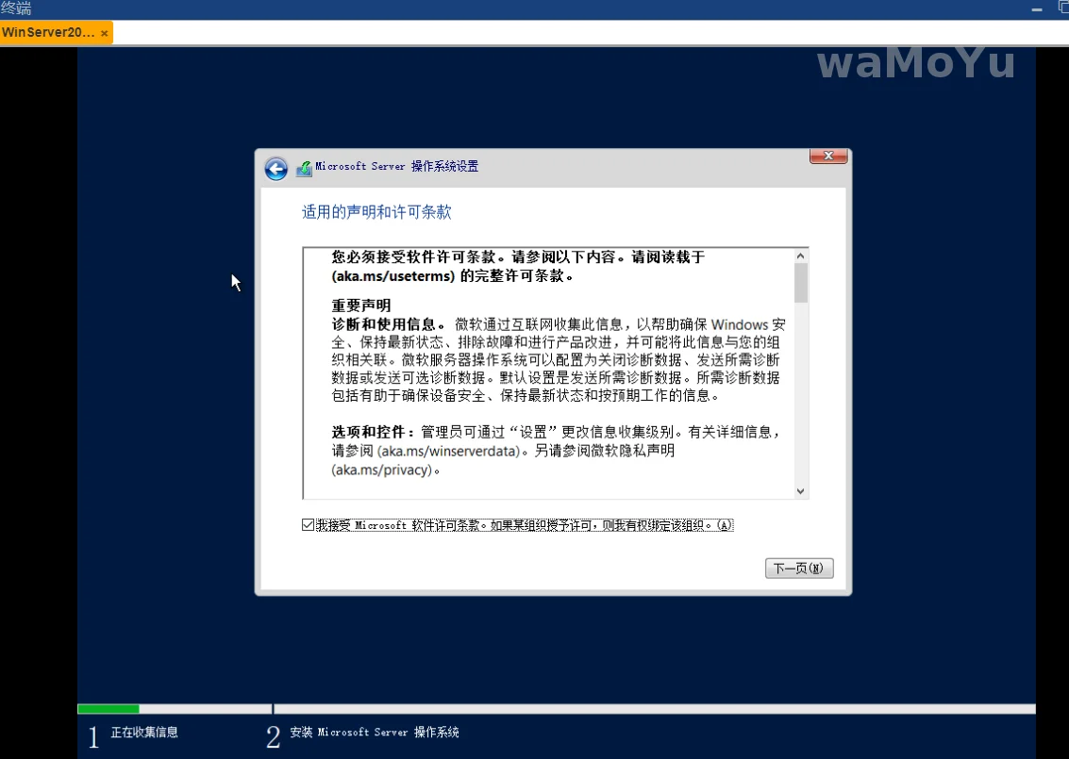Image resolution: width=1069 pixels, height=759 pixels.
Task: Click the empty scrollbar track below the thumb
Action: (800, 396)
